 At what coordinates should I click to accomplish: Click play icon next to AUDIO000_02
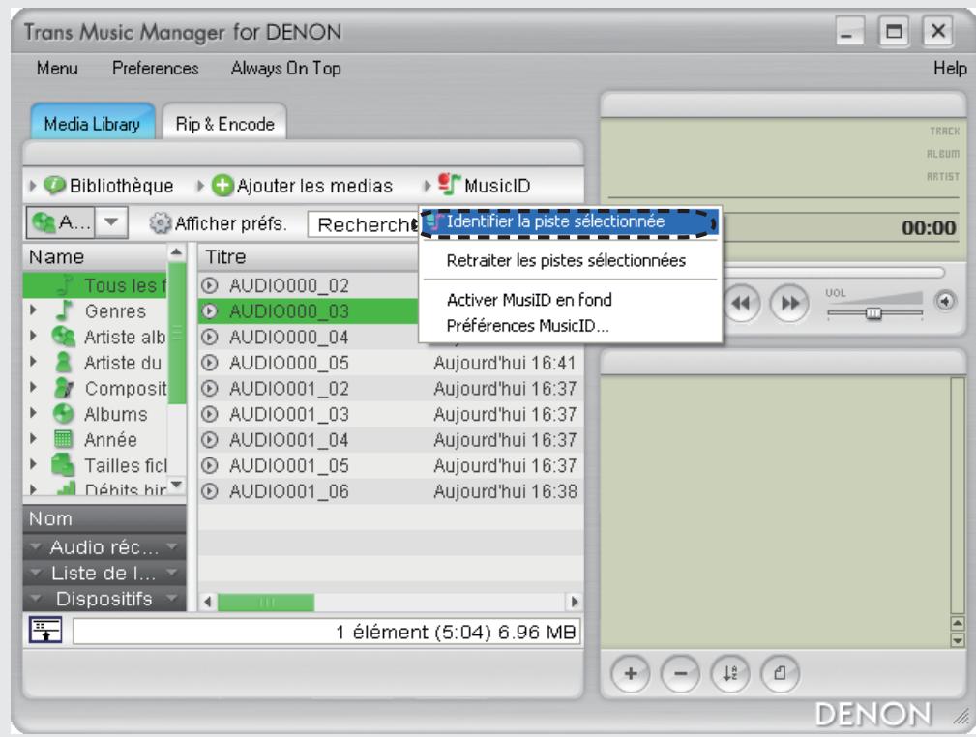coord(210,285)
